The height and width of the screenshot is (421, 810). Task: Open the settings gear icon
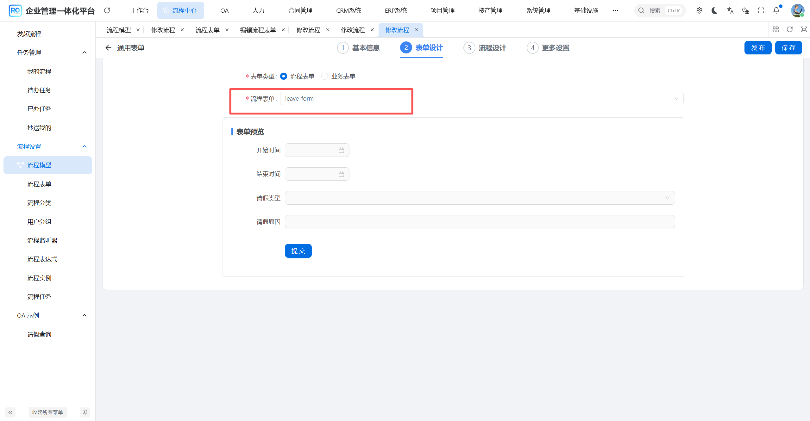click(x=699, y=10)
